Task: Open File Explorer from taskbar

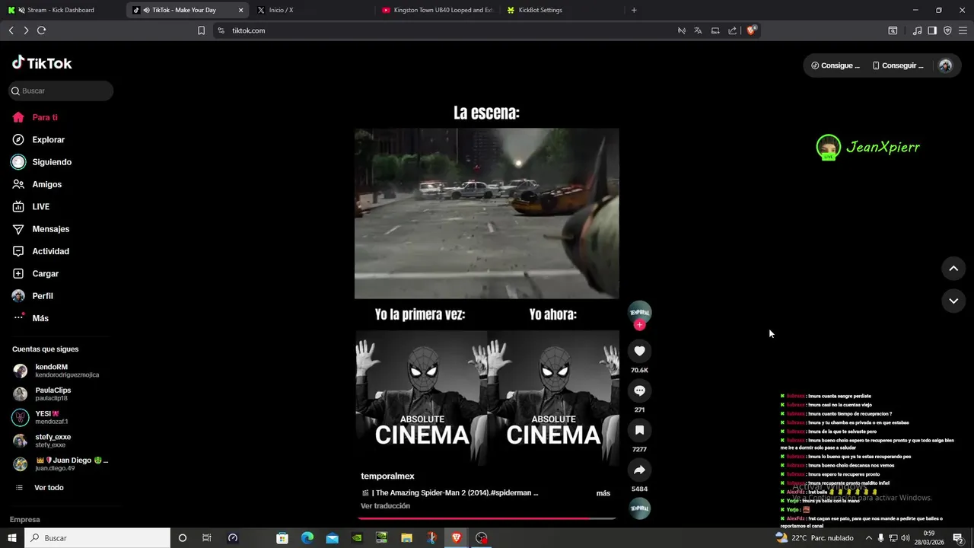Action: click(x=406, y=538)
